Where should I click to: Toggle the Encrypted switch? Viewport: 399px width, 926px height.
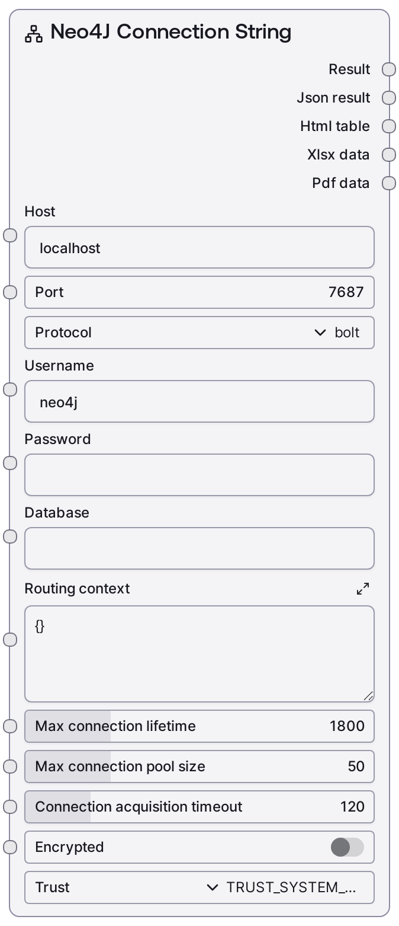[x=347, y=847]
